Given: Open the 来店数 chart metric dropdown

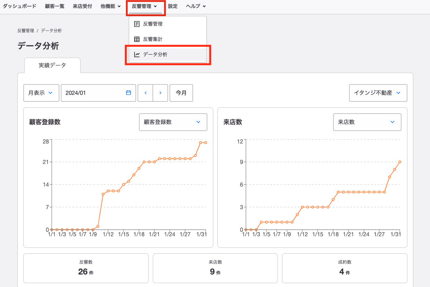Looking at the screenshot, I should [367, 122].
